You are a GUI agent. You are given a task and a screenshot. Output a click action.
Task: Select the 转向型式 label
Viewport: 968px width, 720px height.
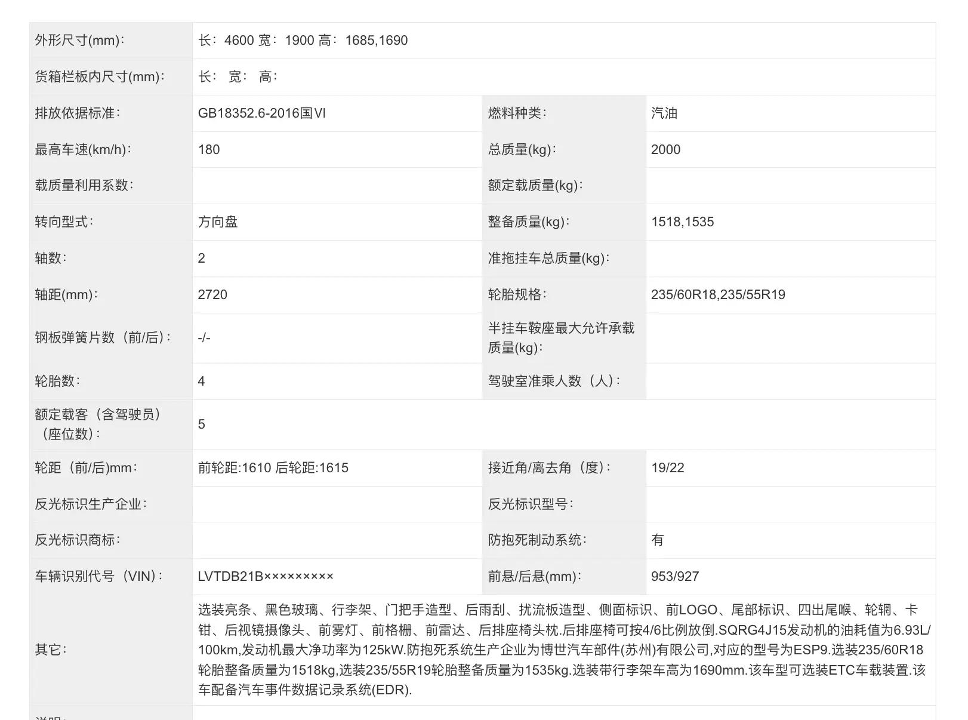pyautogui.click(x=64, y=222)
